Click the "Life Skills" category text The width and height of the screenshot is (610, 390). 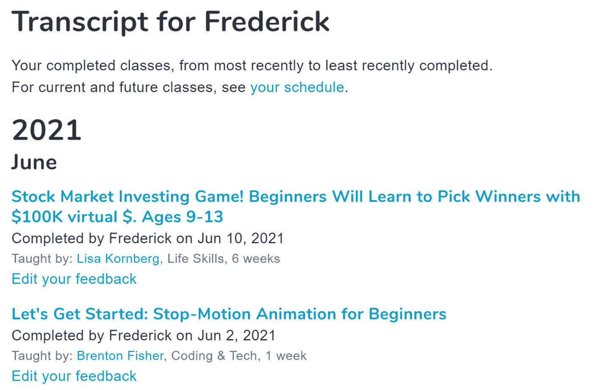coord(196,258)
